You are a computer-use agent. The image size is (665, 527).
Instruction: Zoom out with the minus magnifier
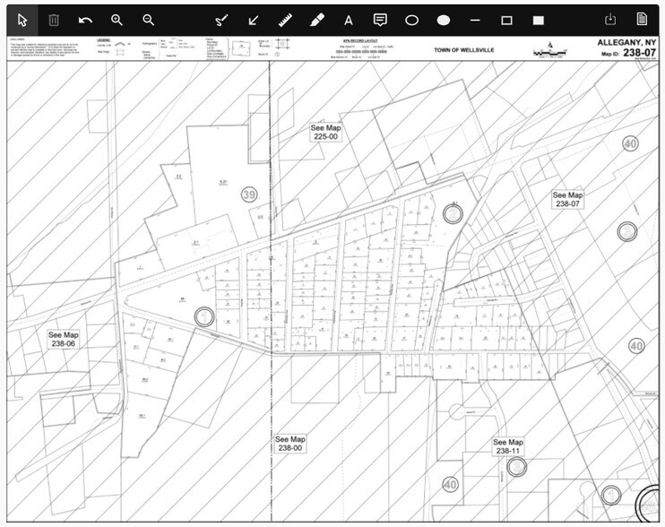coord(149,20)
